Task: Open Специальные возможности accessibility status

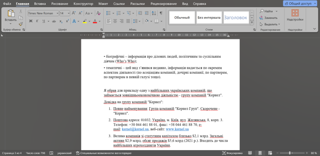Action: point(104,153)
